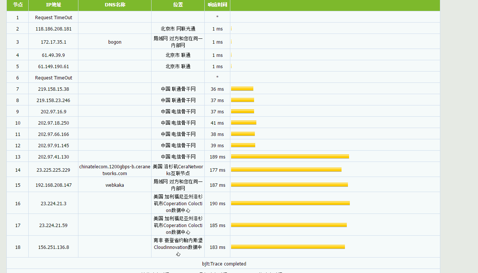Click Request TimeOut in node 1 row

coord(54,18)
